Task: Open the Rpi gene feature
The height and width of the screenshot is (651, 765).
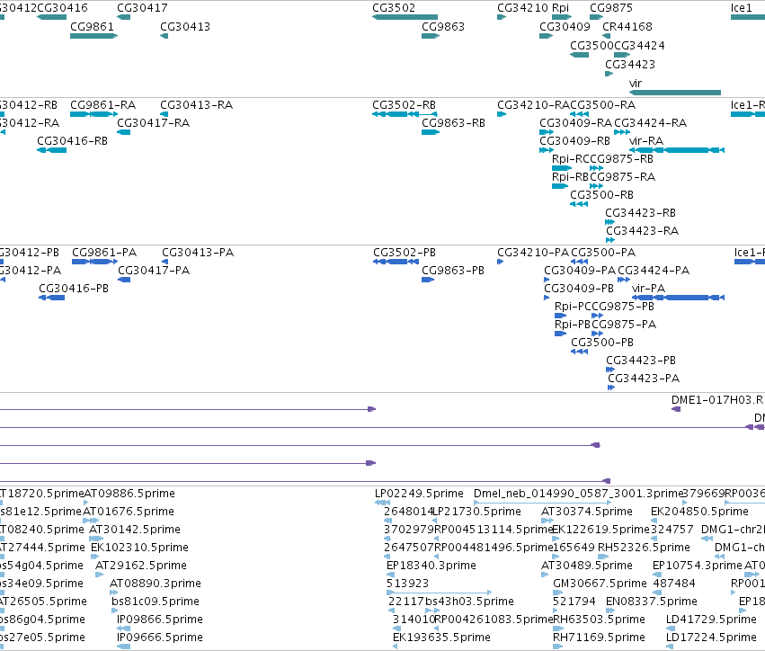Action: tap(562, 17)
